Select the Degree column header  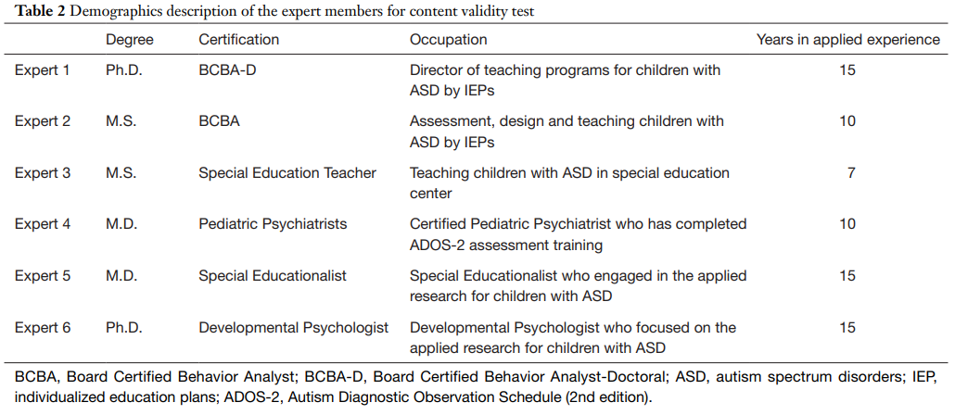(x=130, y=40)
